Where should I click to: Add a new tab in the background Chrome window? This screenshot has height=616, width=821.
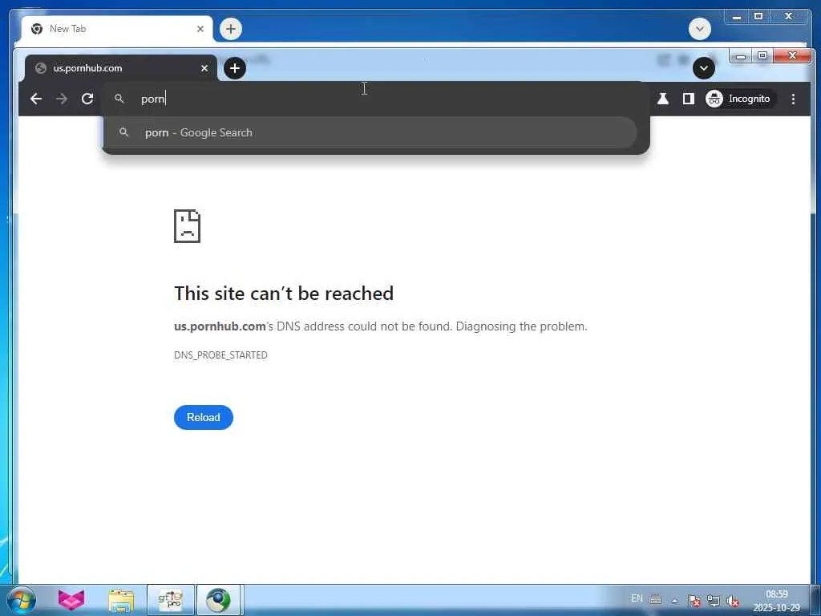tap(231, 29)
